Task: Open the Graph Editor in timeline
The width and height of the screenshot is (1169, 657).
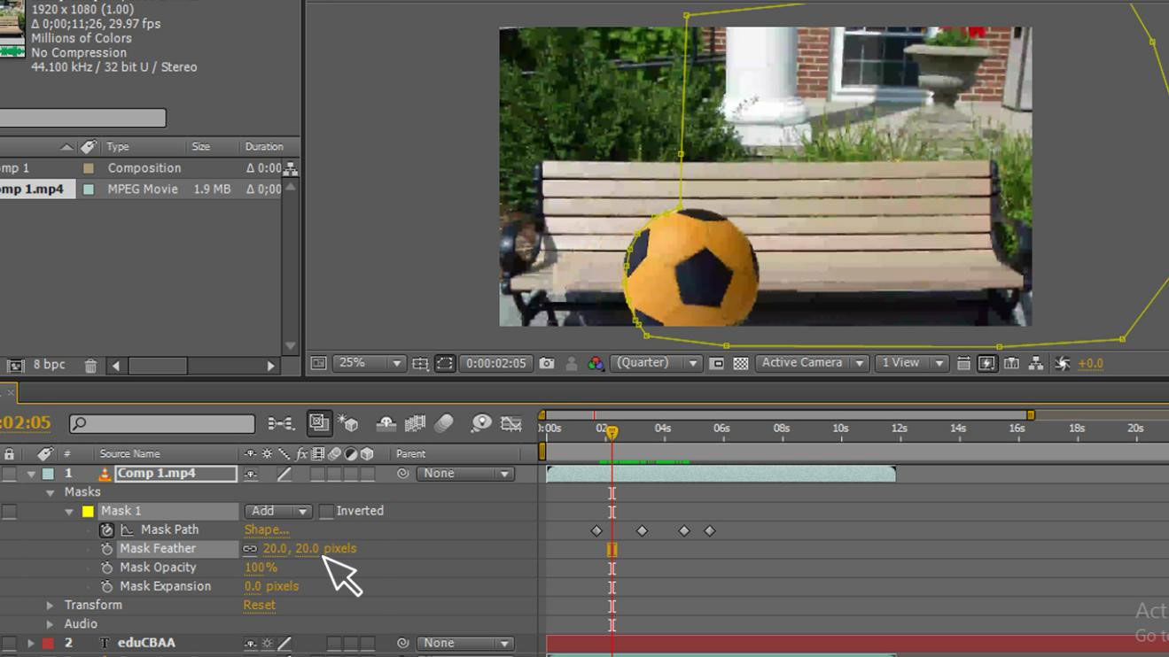Action: [511, 424]
